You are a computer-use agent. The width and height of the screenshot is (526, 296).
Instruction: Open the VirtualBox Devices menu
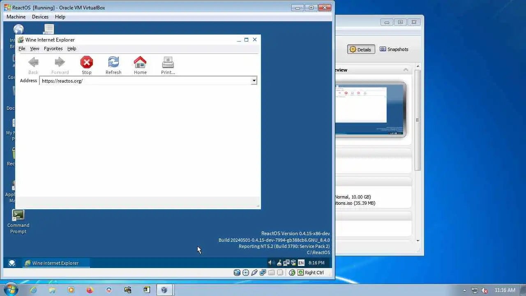pyautogui.click(x=40, y=17)
